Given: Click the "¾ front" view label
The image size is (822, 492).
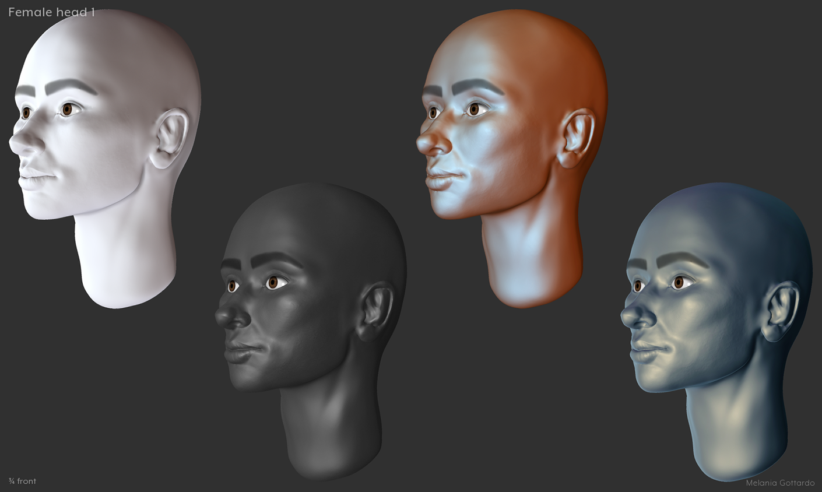Looking at the screenshot, I should [23, 481].
